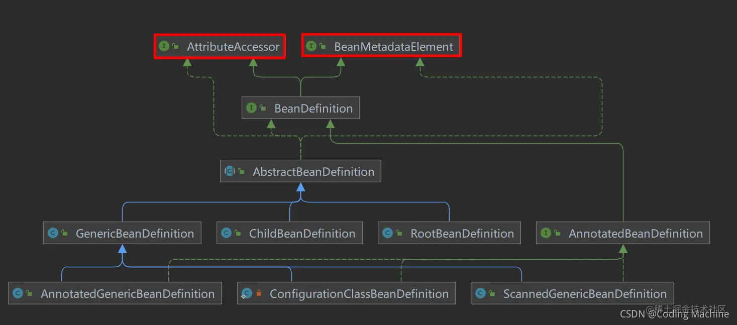Select the ScannedGenericBeanDefinition class node
737x325 pixels.
(x=572, y=293)
